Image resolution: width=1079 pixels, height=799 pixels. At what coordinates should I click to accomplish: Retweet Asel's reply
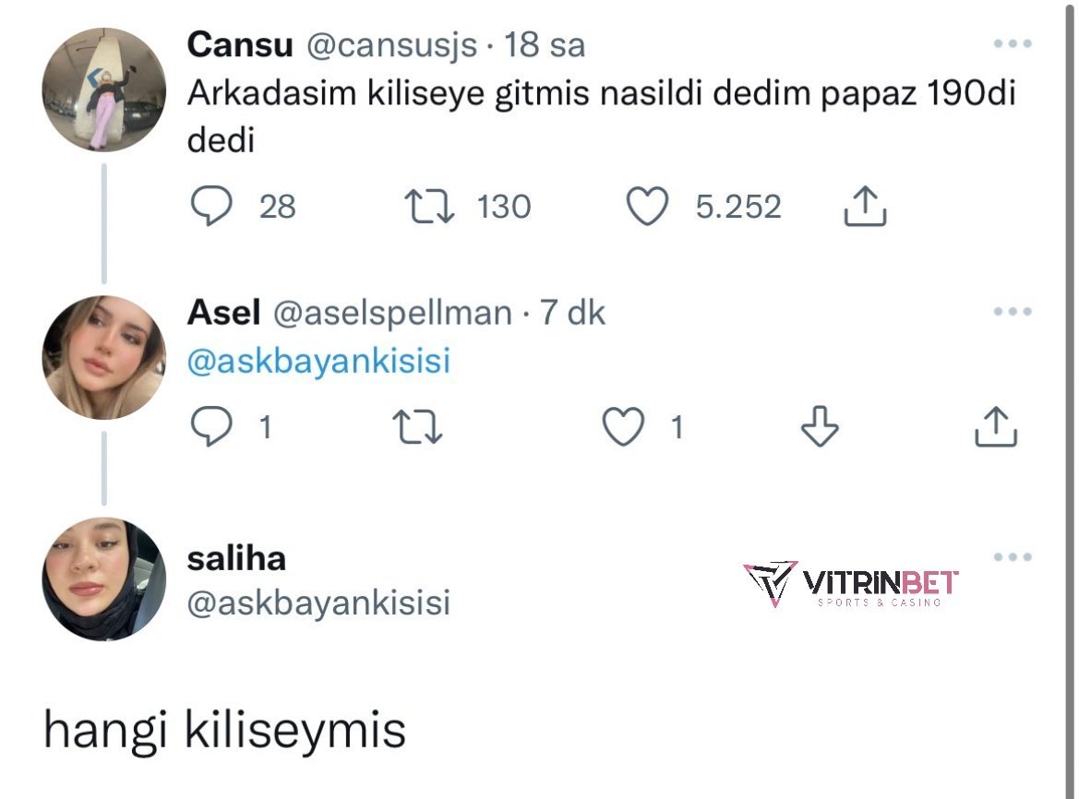click(x=417, y=427)
